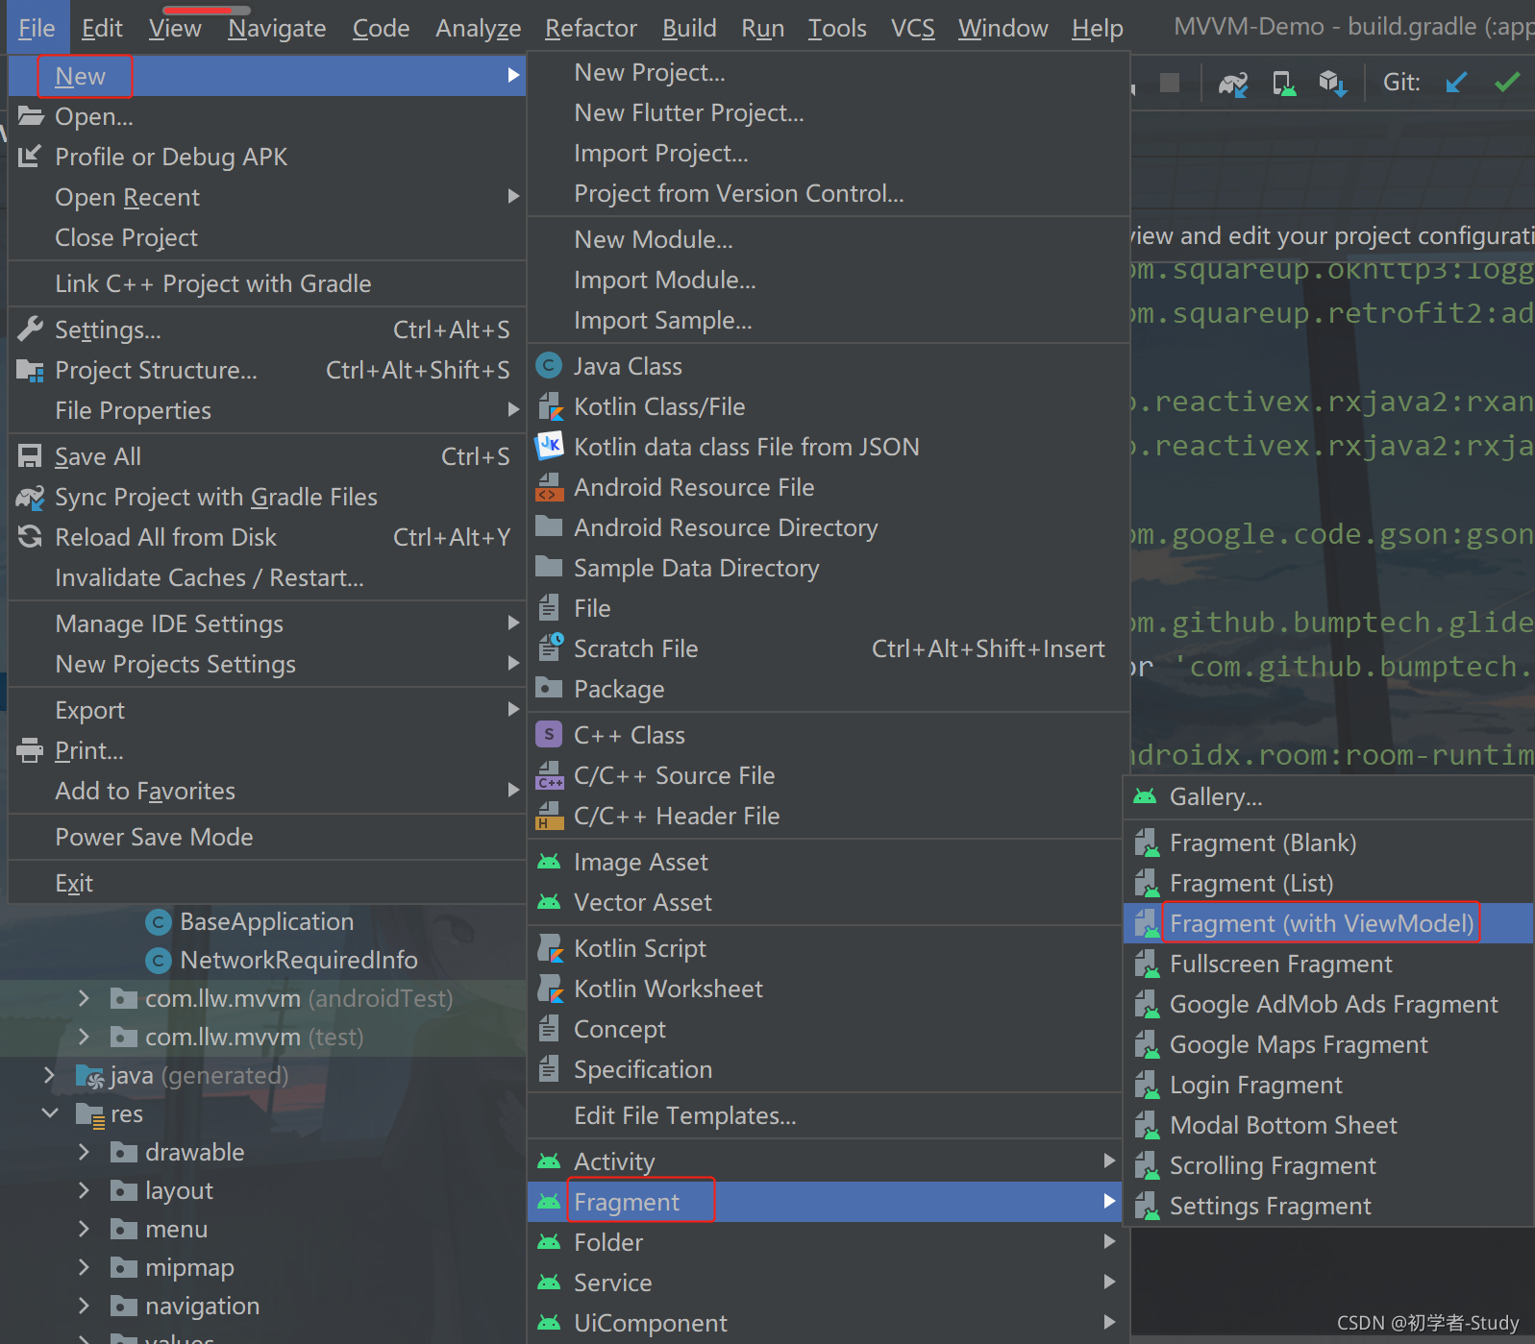Screen dimensions: 1535x1344
Task: Click the Sync Project with Gradle toolbar icon
Action: point(1233,84)
